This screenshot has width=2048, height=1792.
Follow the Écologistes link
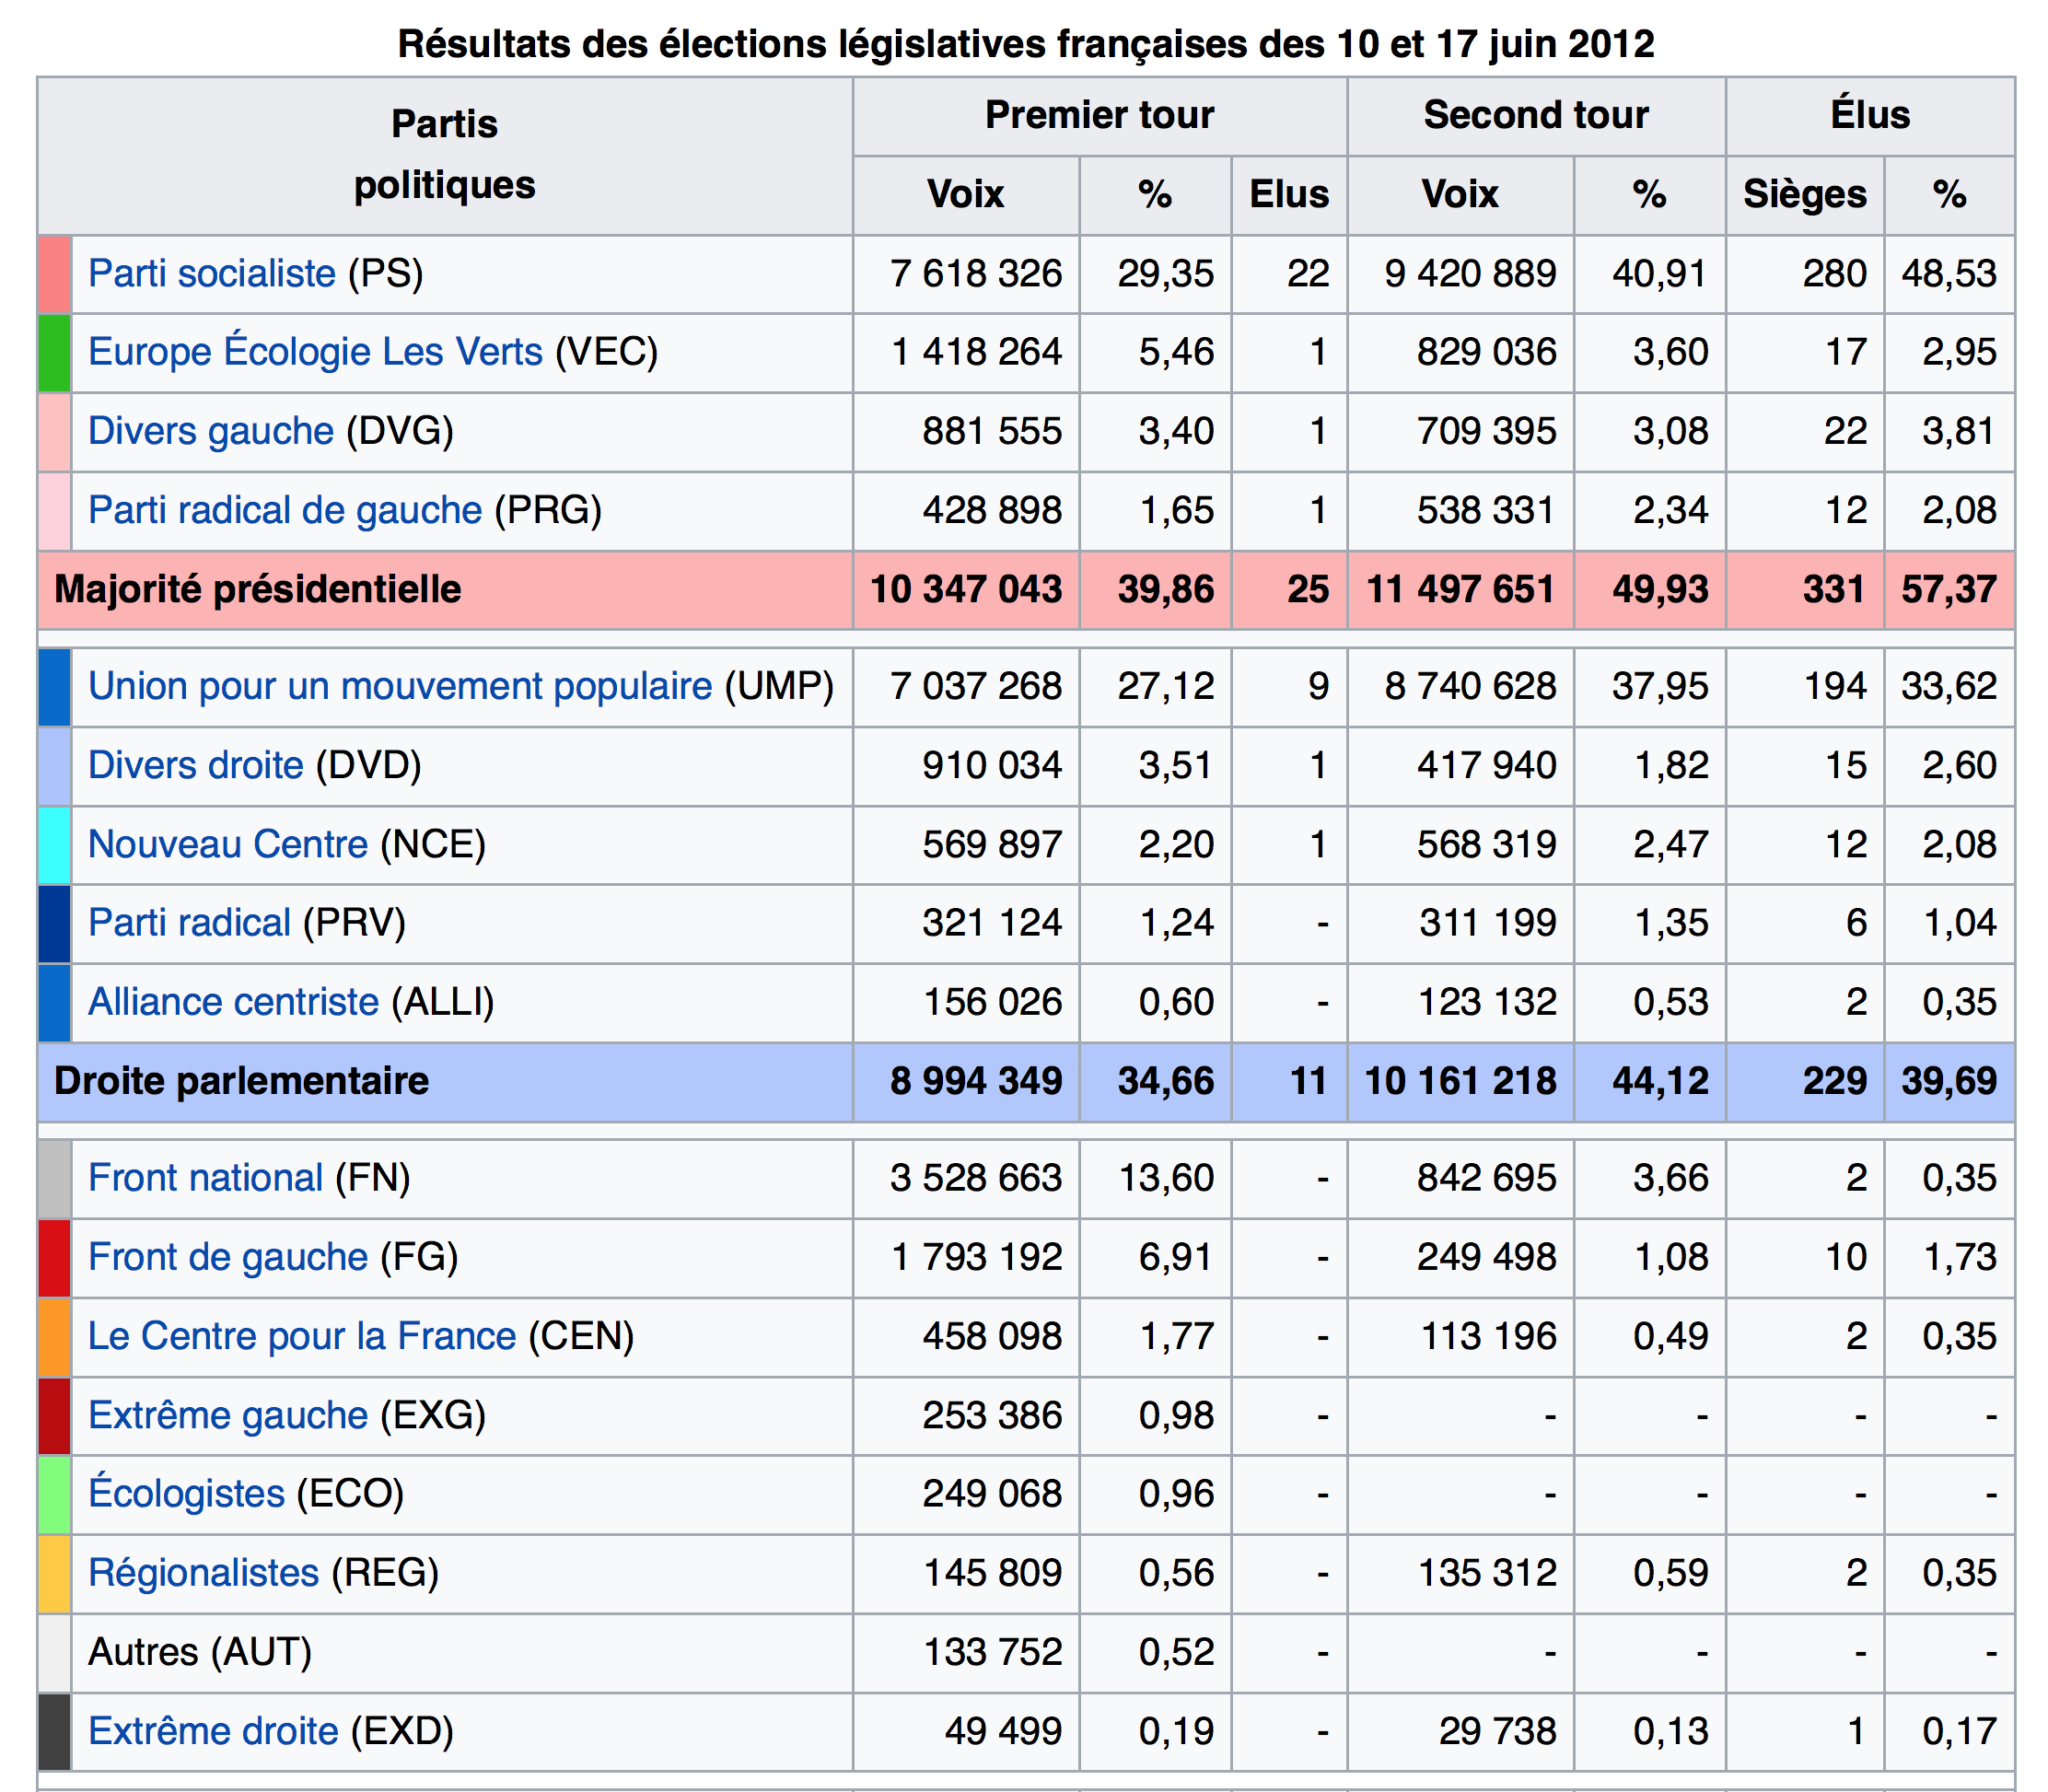[x=186, y=1493]
